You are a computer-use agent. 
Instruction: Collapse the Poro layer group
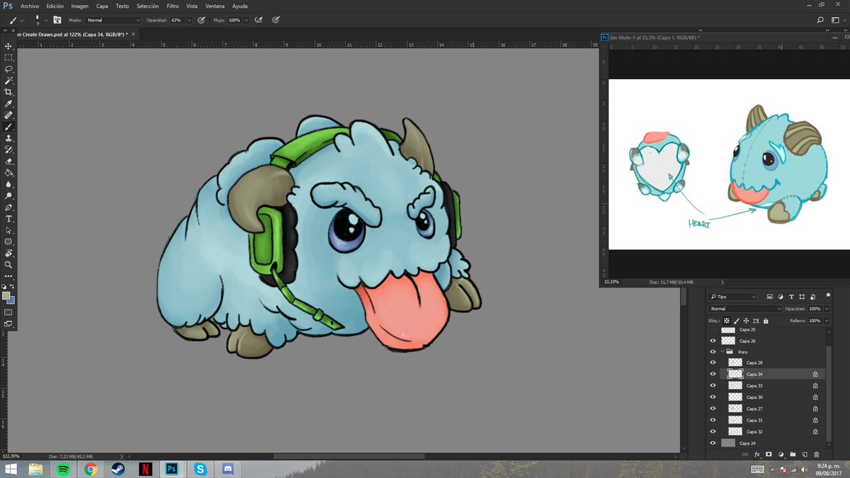pyautogui.click(x=722, y=351)
